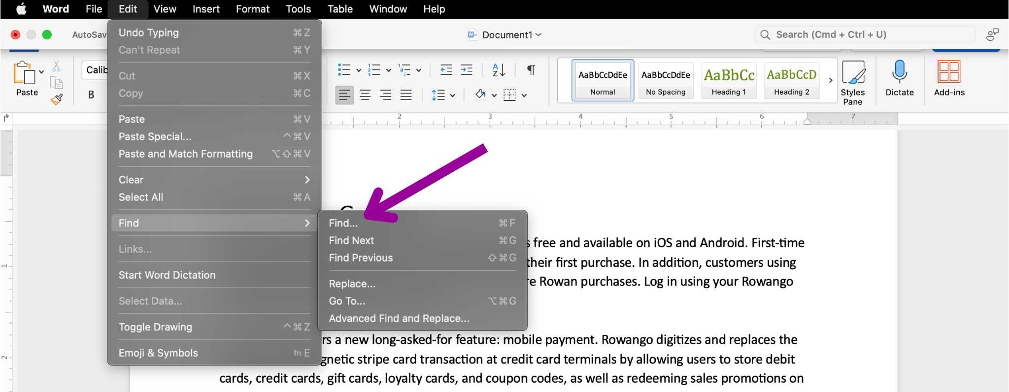This screenshot has height=392, width=1009.
Task: Click the Bullets list icon
Action: point(344,70)
